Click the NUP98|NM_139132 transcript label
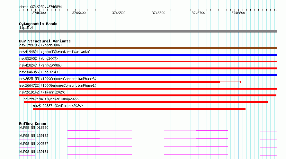286x159 pixels. 34,136
